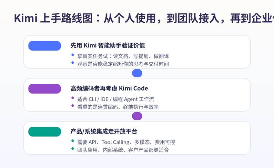Click heading 产品/系统集成走开放平台
Image resolution: width=274 pixels, height=168 pixels.
pos(104,132)
